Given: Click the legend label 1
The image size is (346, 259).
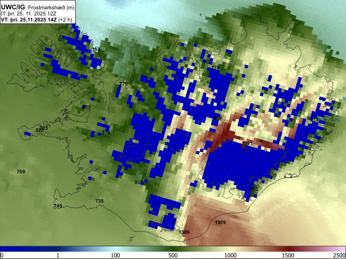Looking at the screenshot, I should coord(58,255).
